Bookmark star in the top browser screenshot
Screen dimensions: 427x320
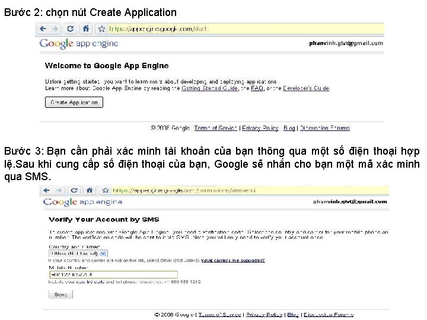(102, 28)
